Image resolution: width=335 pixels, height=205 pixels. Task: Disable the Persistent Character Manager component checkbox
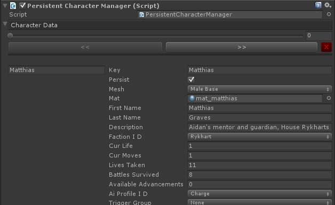coord(22,6)
